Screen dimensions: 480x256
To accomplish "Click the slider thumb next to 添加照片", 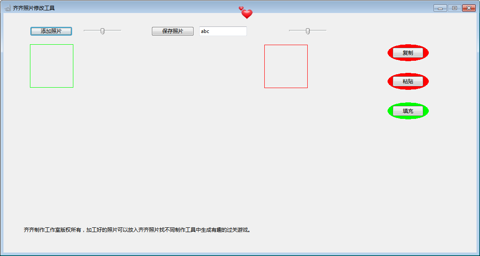I will [102, 31].
